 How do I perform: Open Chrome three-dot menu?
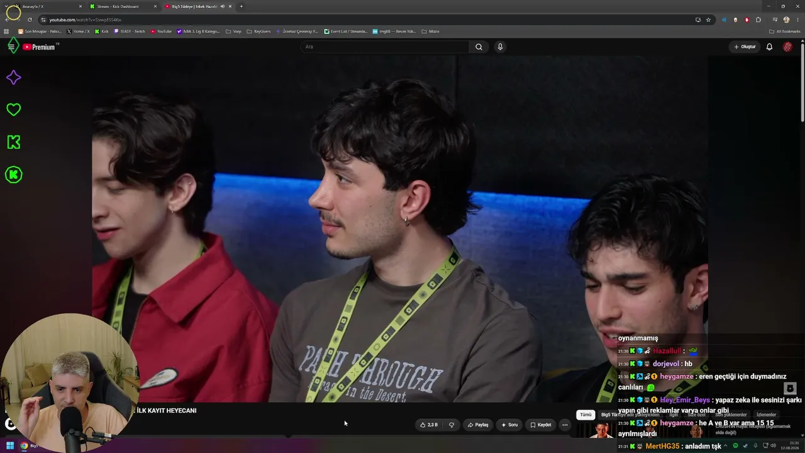pos(797,20)
